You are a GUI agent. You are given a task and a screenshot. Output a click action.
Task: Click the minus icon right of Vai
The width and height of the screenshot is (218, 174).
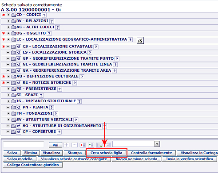pyautogui.click(x=75, y=145)
